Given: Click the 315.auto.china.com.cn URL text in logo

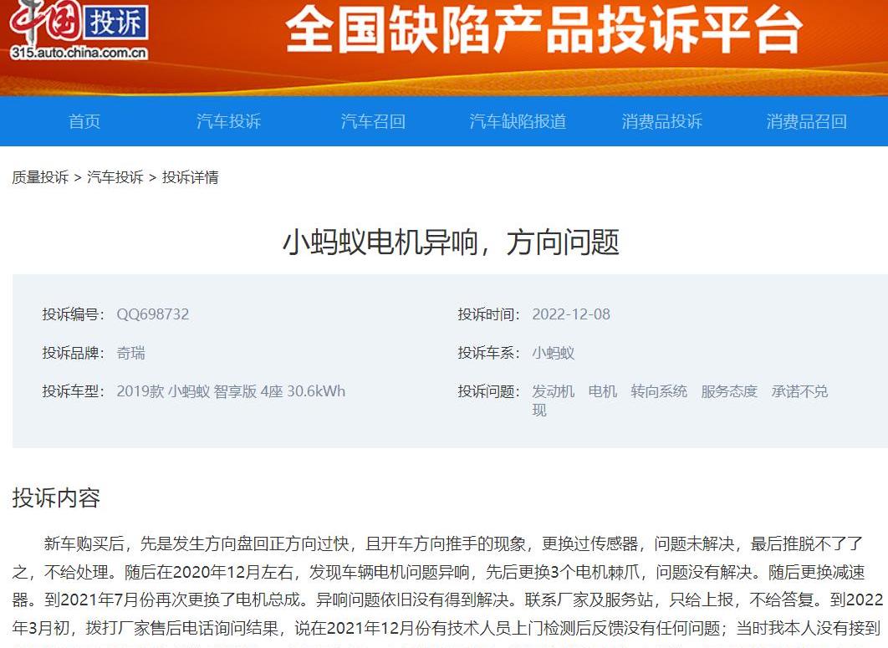Looking at the screenshot, I should tap(79, 54).
